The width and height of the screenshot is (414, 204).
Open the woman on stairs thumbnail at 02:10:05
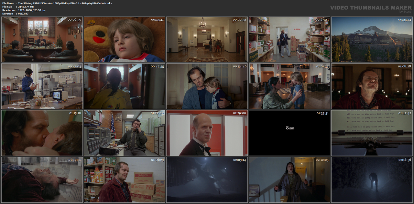[x=289, y=180]
